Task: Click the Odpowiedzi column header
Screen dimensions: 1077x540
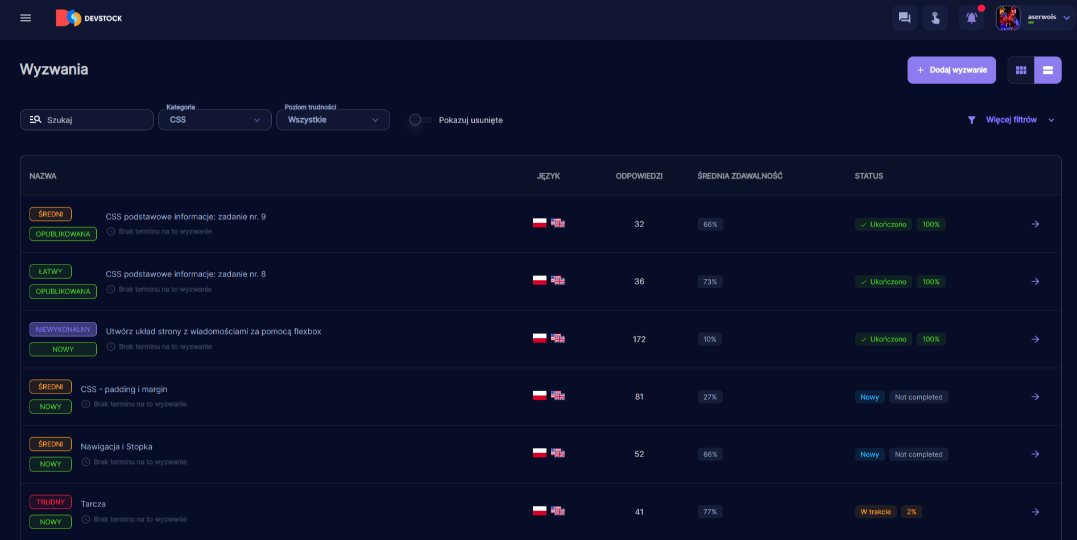Action: tap(639, 176)
